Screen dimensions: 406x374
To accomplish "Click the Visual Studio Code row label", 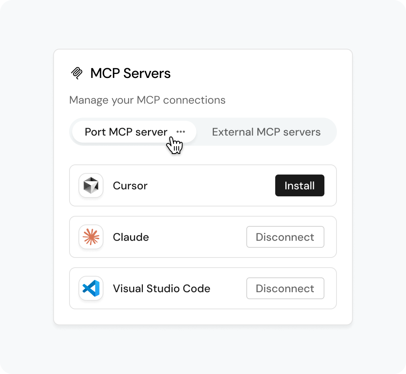I will pyautogui.click(x=162, y=288).
